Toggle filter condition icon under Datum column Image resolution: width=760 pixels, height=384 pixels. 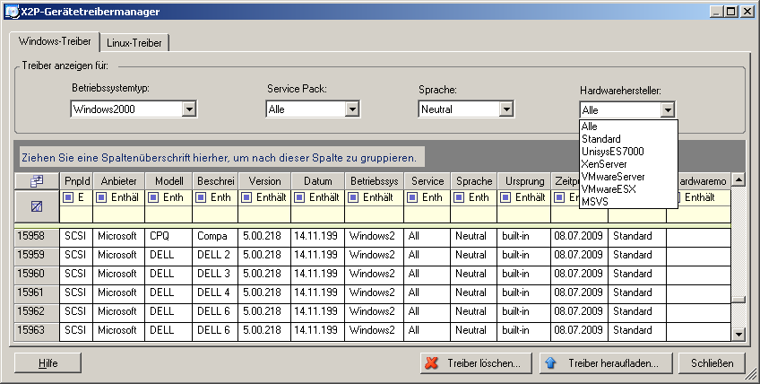point(299,197)
